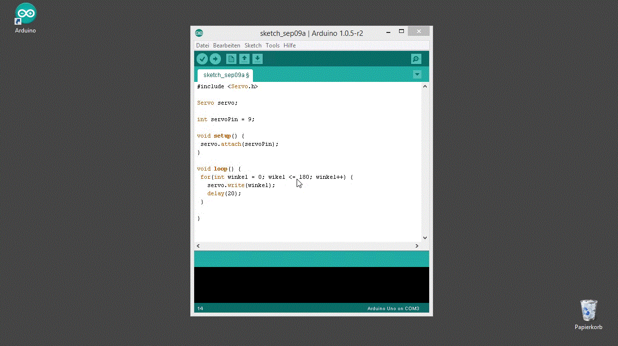Maximize the Arduino window

401,31
